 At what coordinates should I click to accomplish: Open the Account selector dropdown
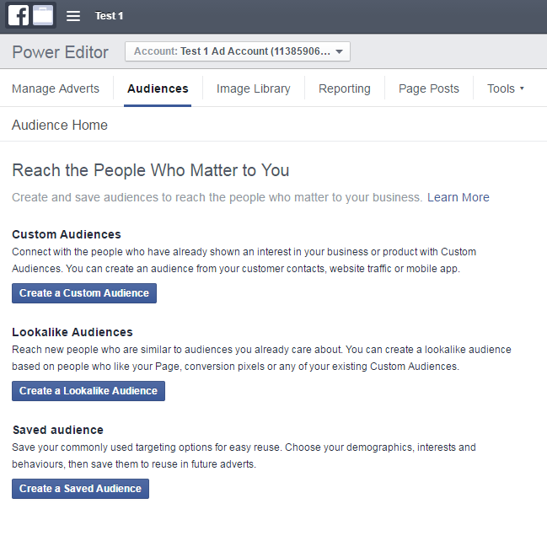pos(238,51)
